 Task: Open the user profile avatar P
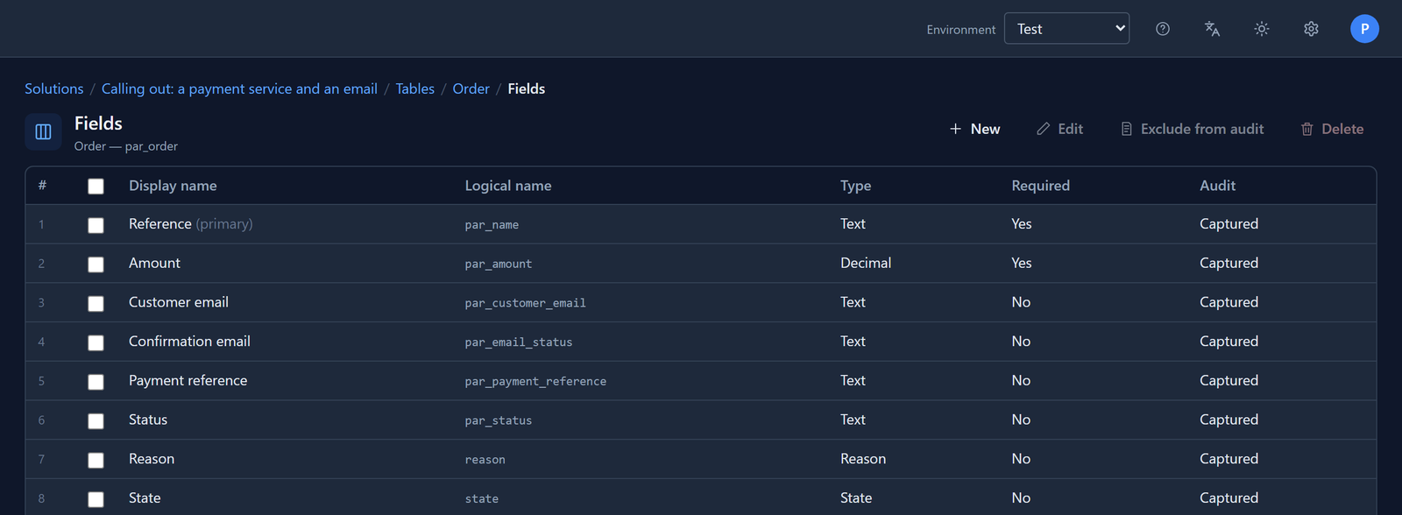click(x=1364, y=29)
